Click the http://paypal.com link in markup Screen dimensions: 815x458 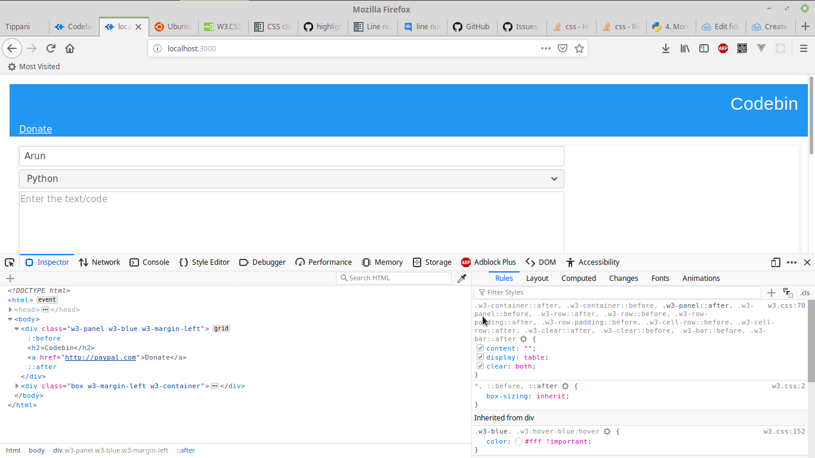pos(100,357)
